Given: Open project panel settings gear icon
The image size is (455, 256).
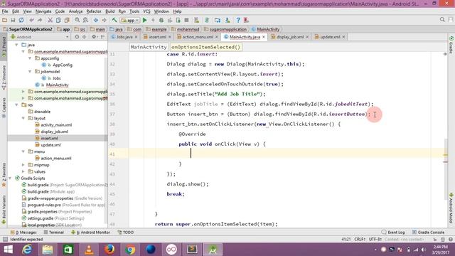Looking at the screenshot, I should [x=94, y=37].
